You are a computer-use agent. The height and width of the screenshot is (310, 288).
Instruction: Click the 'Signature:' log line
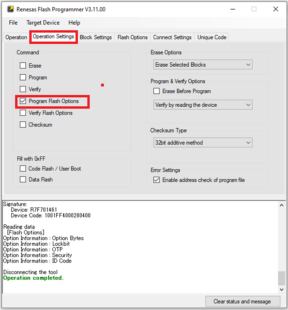coord(15,204)
